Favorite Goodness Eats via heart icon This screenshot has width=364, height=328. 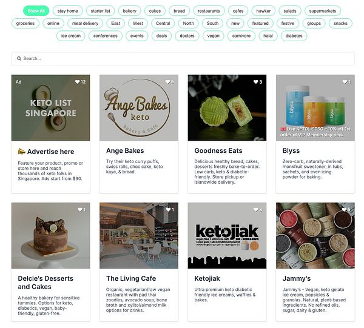(x=256, y=82)
